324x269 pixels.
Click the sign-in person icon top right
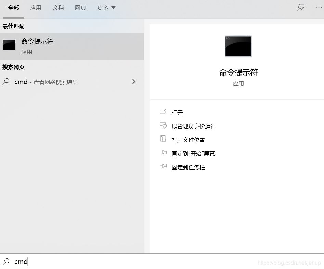(300, 7)
